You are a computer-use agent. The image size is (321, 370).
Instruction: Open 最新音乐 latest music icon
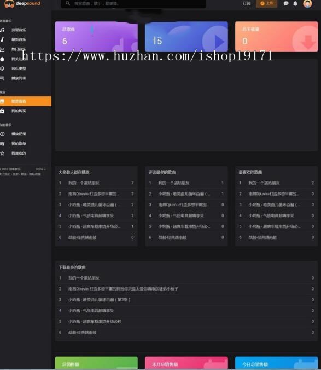tap(2, 39)
